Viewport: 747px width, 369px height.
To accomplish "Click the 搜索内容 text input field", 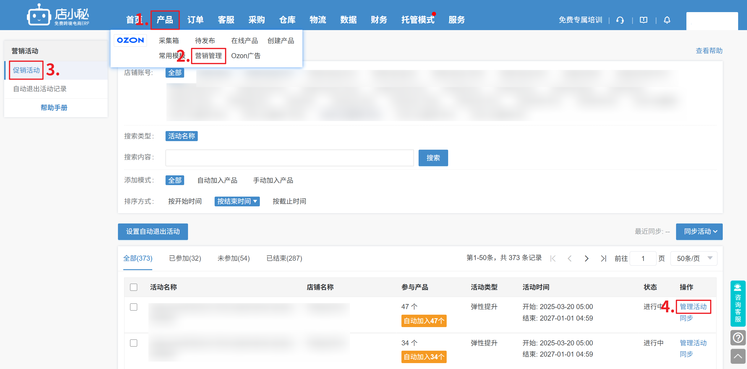I will pos(289,158).
